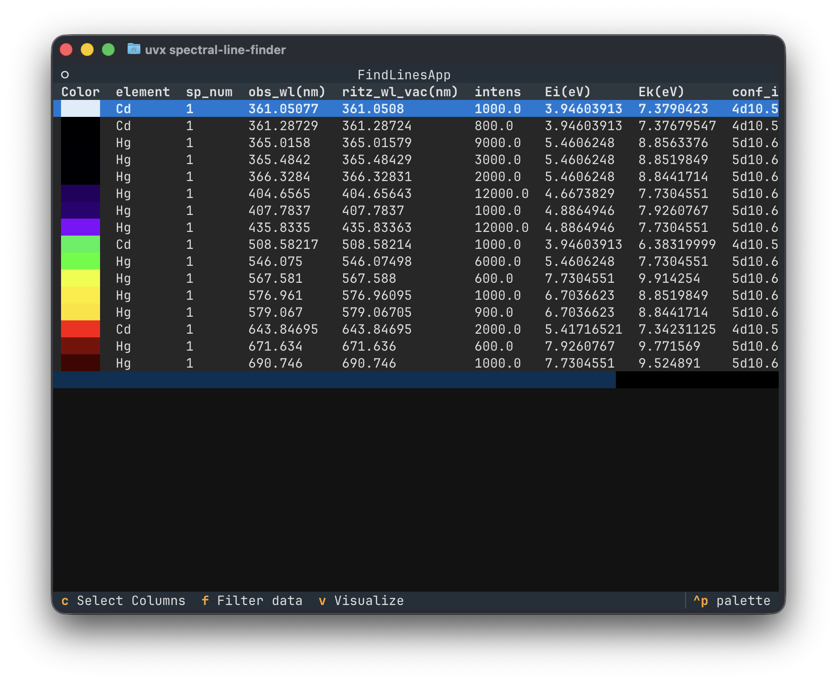Click the Visualize footer shortcut
837x682 pixels.
361,600
